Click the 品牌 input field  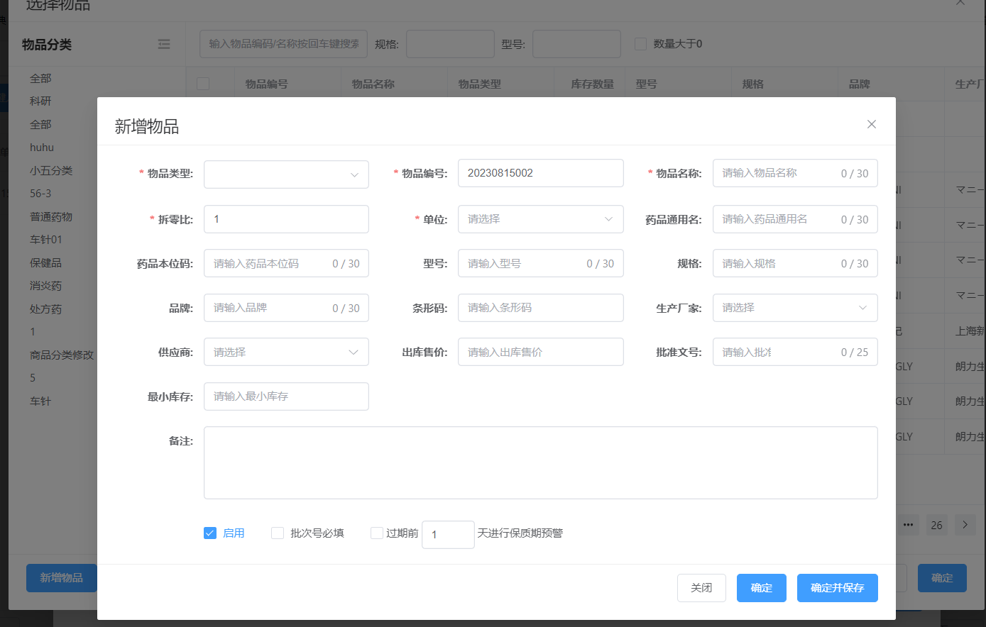point(286,308)
